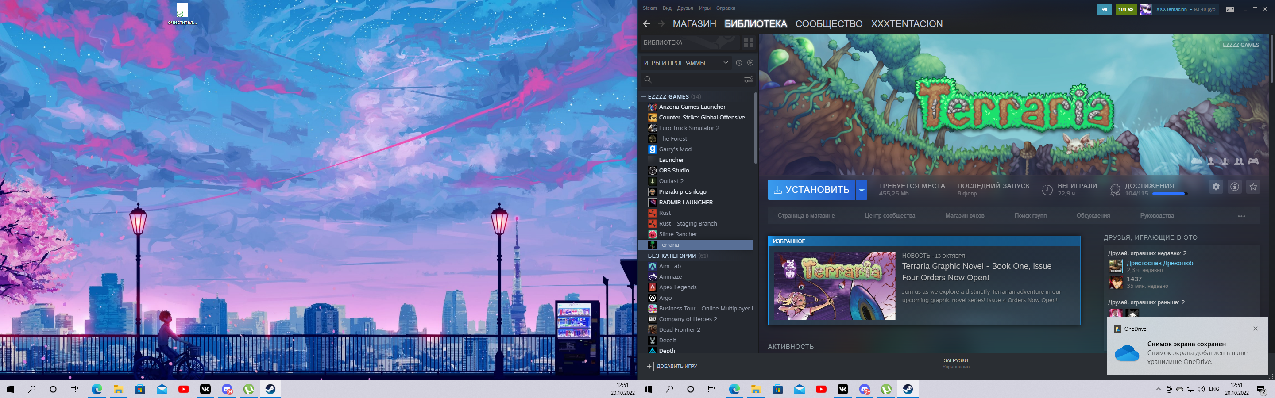Click the library game list scrollbar
Image resolution: width=1275 pixels, height=398 pixels.
pyautogui.click(x=755, y=129)
